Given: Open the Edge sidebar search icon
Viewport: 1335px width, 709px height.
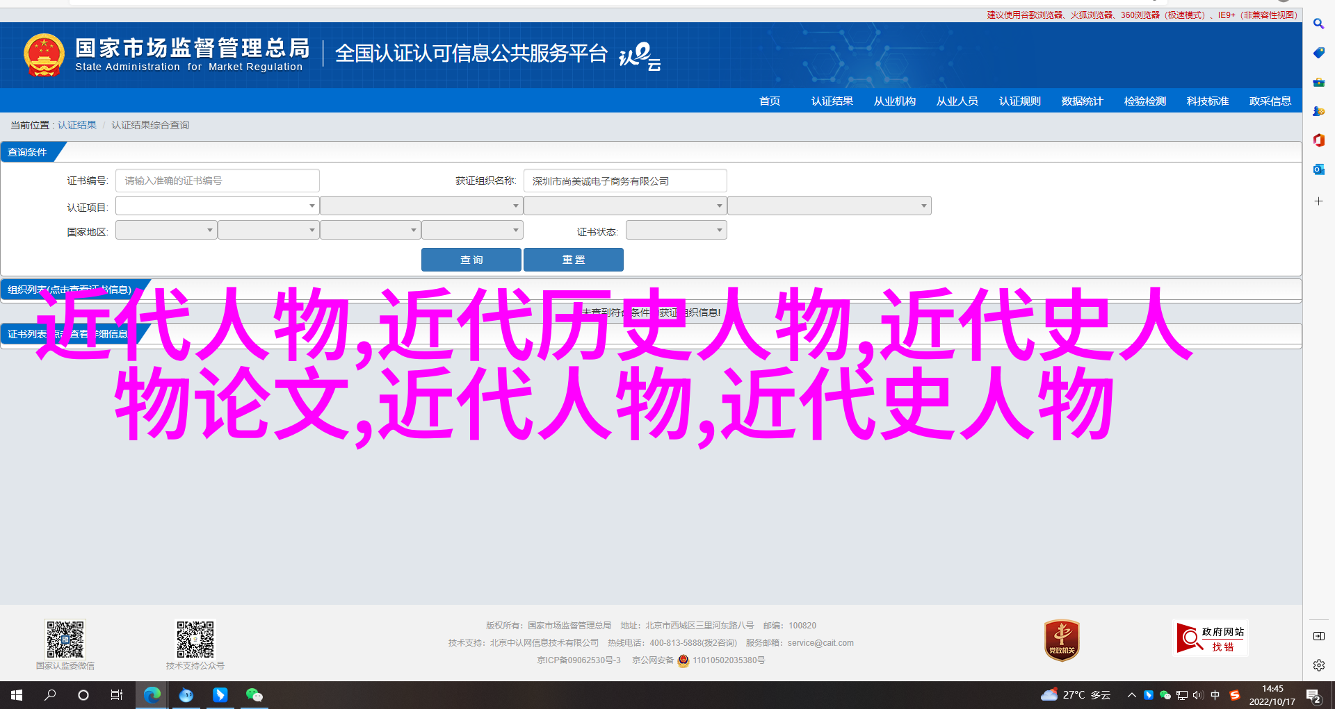Looking at the screenshot, I should 1318,24.
